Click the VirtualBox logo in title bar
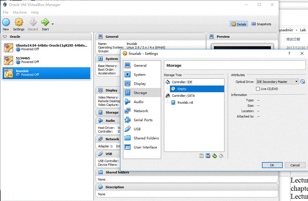 tap(5, 5)
